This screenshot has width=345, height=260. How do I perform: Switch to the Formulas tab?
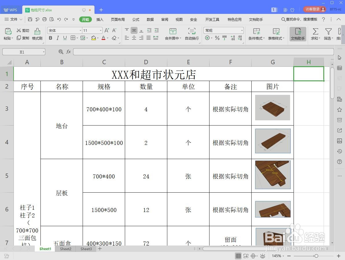136,19
